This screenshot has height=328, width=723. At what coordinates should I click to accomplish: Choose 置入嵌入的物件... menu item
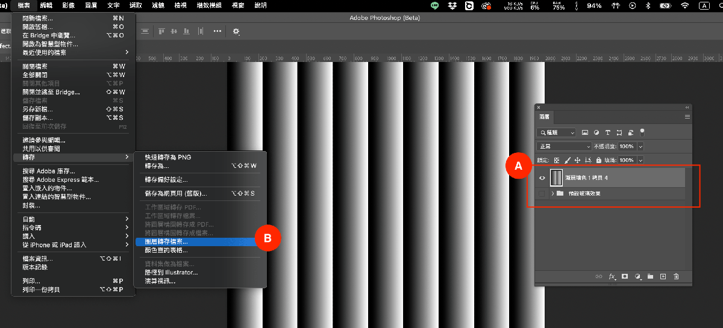pos(74,188)
